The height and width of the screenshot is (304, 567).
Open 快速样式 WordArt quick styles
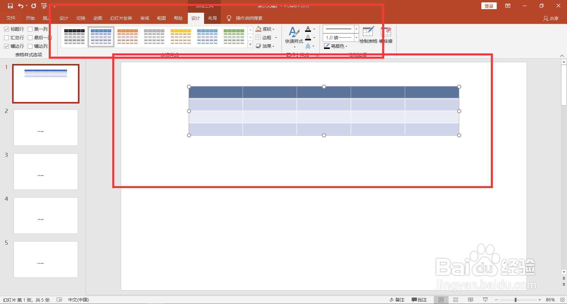coord(294,37)
